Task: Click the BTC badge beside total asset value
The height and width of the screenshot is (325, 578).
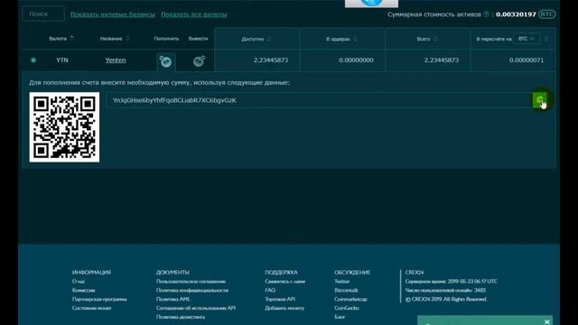Action: [546, 14]
